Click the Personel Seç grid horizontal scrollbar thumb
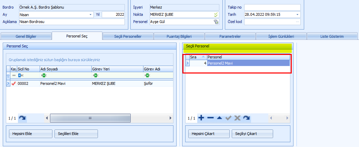Viewport: 359px width, 147px height. click(x=90, y=118)
